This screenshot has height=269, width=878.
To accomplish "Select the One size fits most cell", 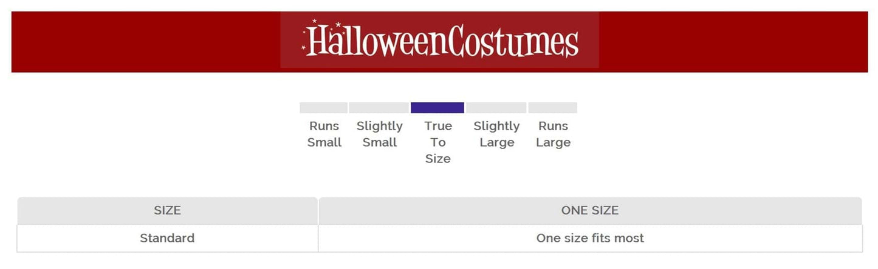I will pos(589,238).
